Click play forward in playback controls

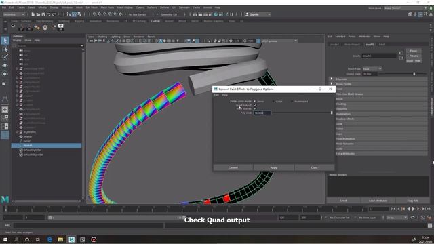[x=414, y=209]
